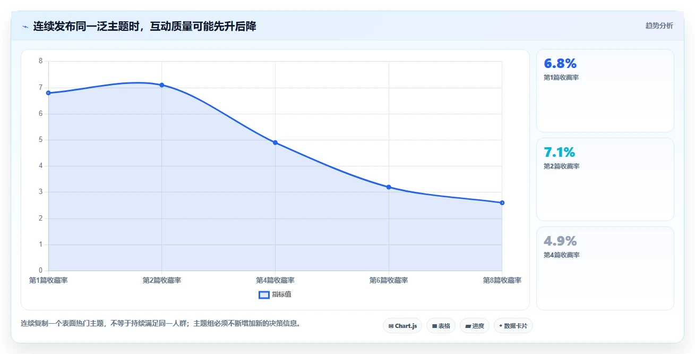Click x-axis label 第6篇收藏率
Viewport: 695px width, 354px height.
(389, 280)
